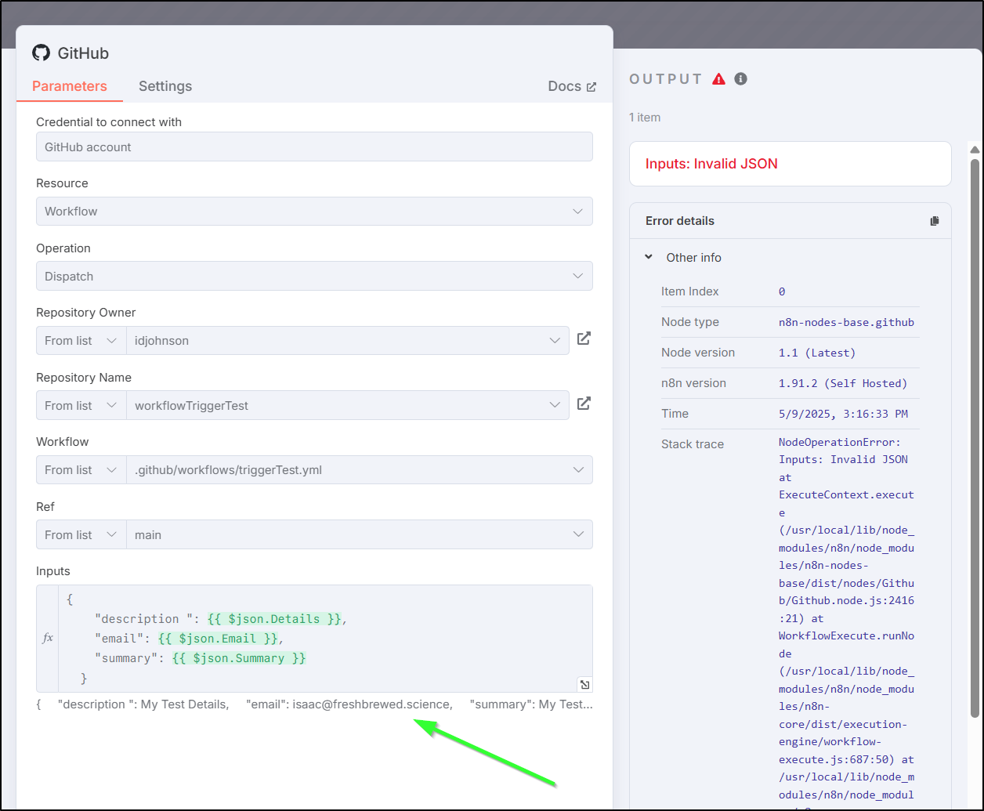Viewport: 984px width, 811px height.
Task: Click the "Repository Owner" field label
Action: tap(86, 313)
